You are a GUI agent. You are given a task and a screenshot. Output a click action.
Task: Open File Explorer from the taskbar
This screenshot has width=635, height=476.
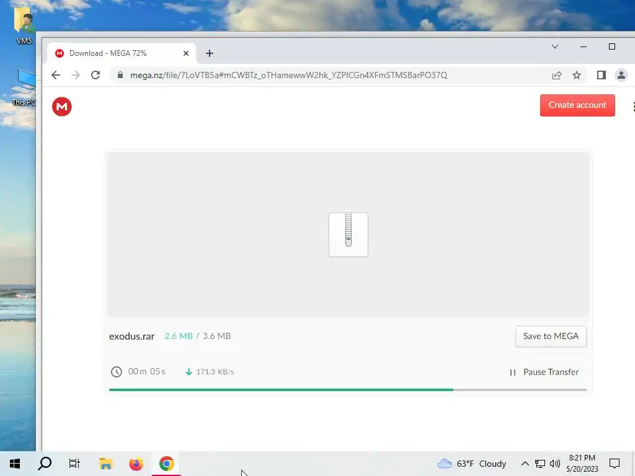(x=105, y=464)
